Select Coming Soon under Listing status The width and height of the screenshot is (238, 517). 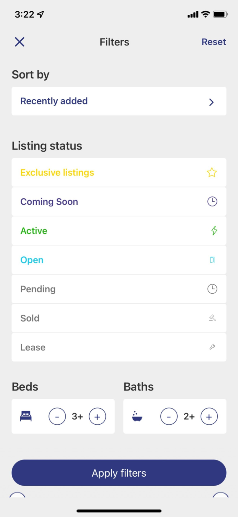point(119,201)
